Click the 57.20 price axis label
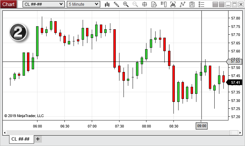 [236, 117]
